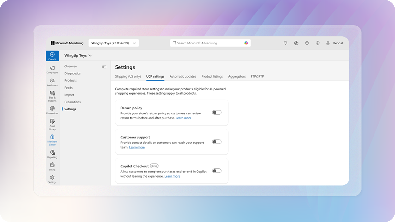Open Campaigns from the sidebar
395x222 pixels.
[52, 69]
